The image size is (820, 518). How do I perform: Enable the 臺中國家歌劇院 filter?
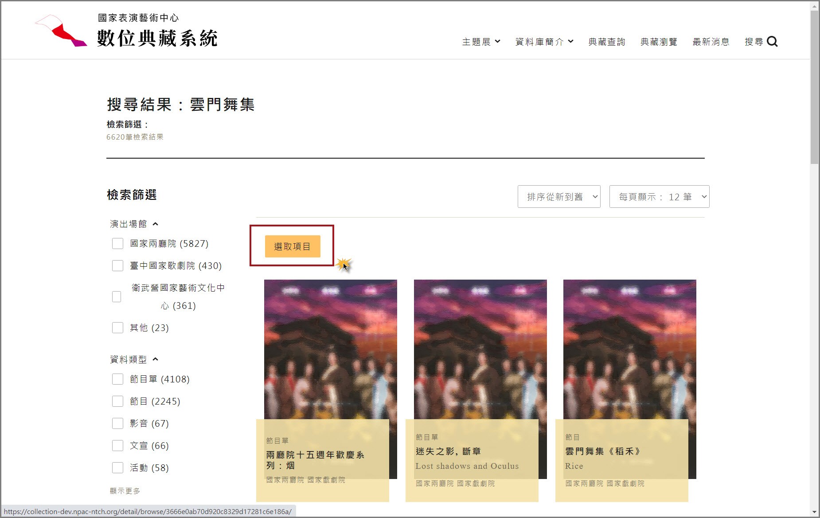(117, 265)
